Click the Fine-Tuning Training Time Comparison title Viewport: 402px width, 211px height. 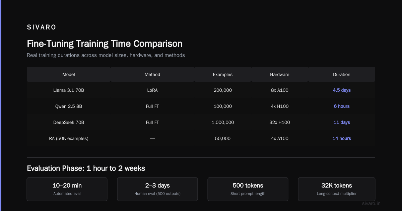[x=105, y=44]
